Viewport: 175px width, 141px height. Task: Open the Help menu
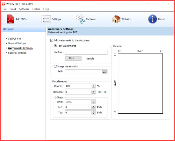(x=46, y=9)
